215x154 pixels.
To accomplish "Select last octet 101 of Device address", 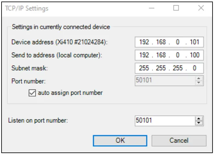I will [195, 42].
